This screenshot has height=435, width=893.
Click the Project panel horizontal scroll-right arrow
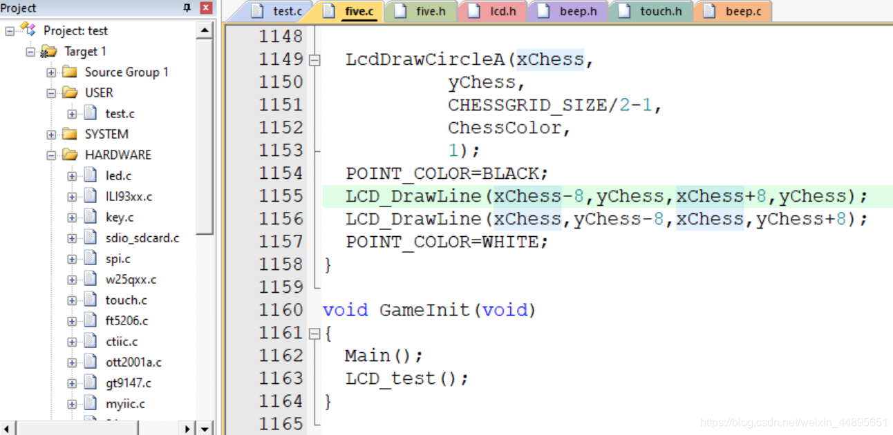(189, 428)
